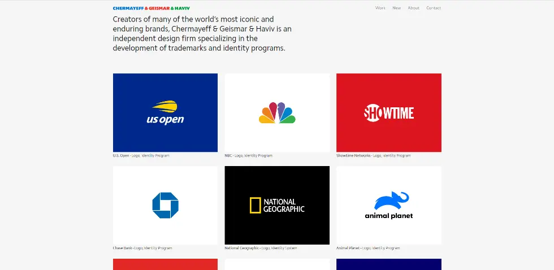Open the Animal Planet elephant logo tile
The width and height of the screenshot is (554, 270).
(389, 205)
